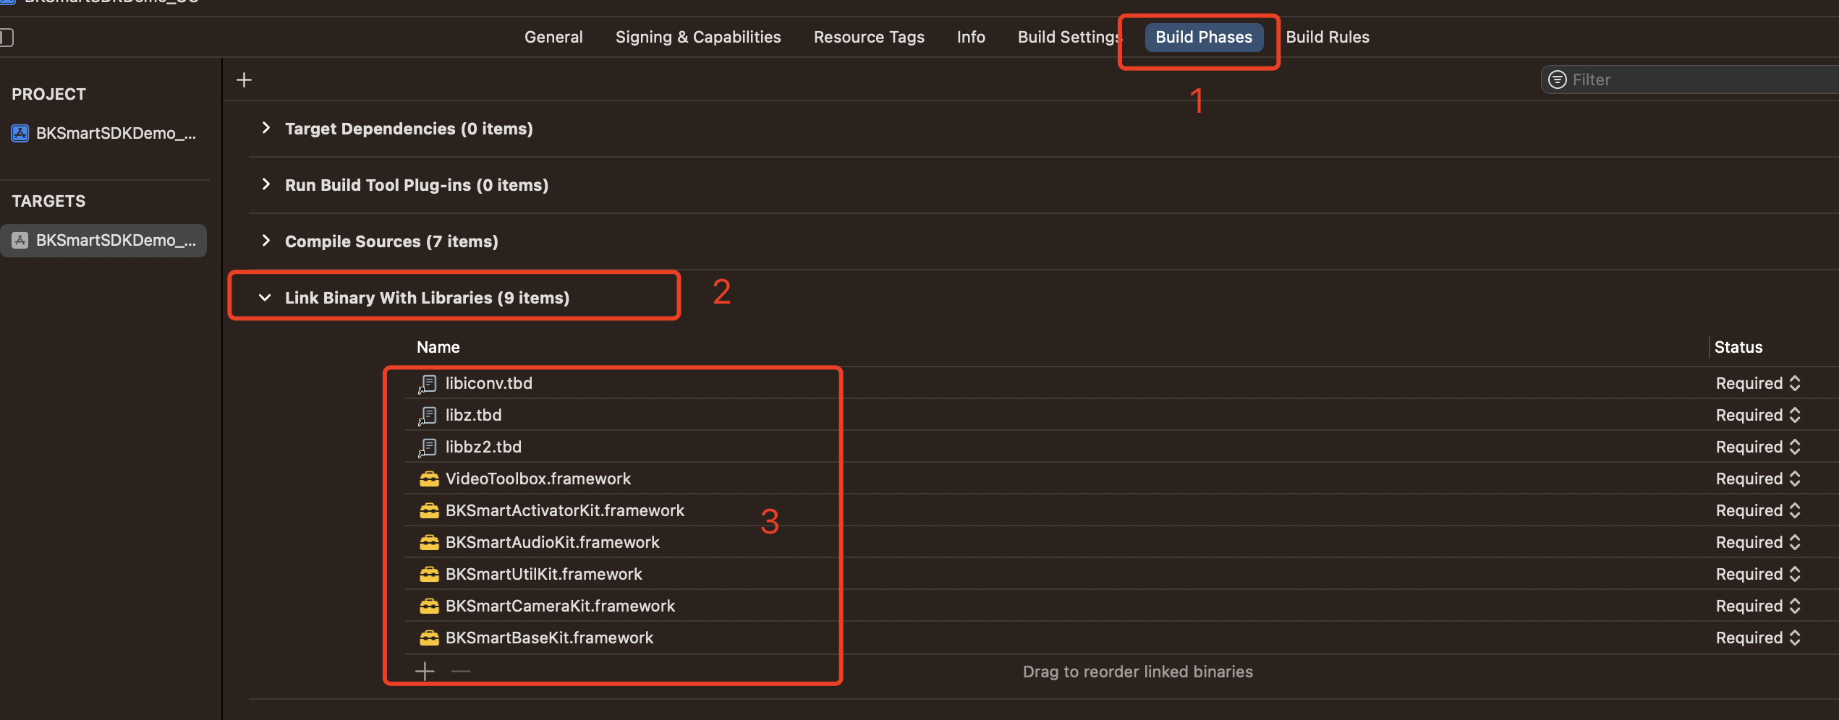This screenshot has height=720, width=1839.
Task: Click the minus icon to remove a library
Action: [461, 672]
